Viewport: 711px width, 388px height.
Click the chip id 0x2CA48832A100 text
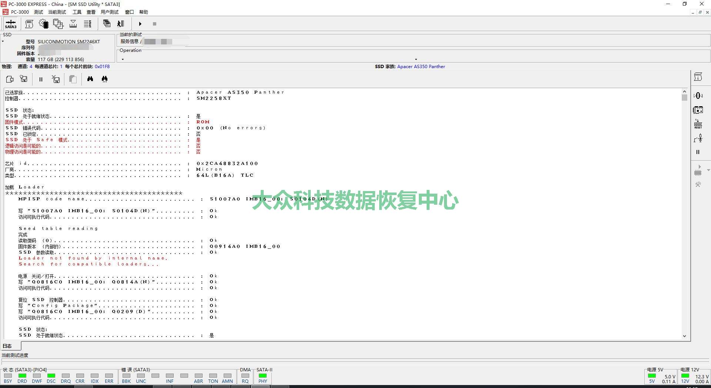tap(227, 163)
